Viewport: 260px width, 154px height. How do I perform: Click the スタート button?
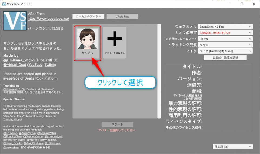[x=117, y=124]
